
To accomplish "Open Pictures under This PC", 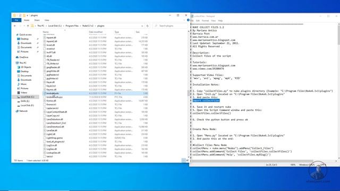I will pyautogui.click(x=23, y=89).
